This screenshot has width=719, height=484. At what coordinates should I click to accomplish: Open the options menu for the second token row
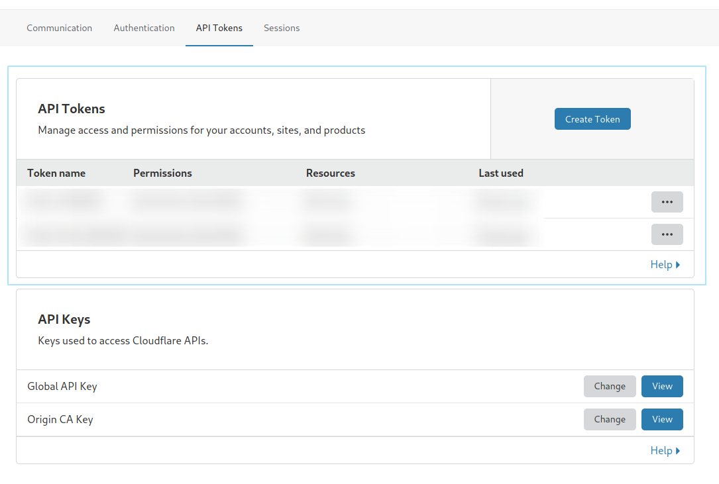(667, 234)
